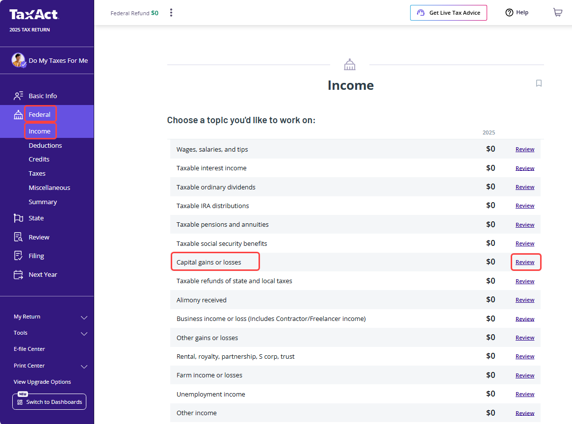The height and width of the screenshot is (424, 572).
Task: Expand the Tools chevron
Action: click(84, 333)
